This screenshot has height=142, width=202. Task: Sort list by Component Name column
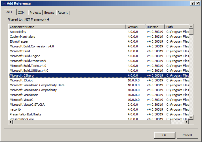point(67,27)
